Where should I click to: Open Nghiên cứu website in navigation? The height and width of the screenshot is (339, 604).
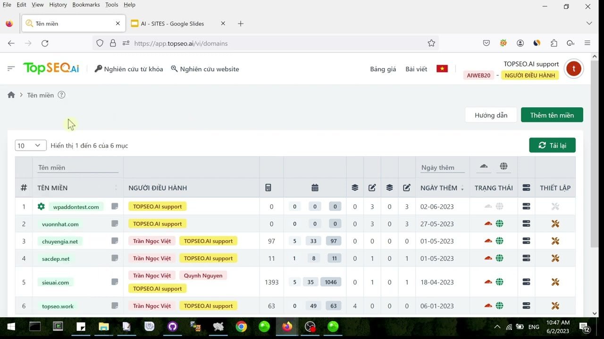[205, 69]
